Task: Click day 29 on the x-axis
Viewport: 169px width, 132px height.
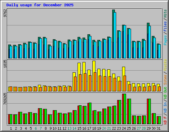Action: pyautogui.click(x=149, y=128)
